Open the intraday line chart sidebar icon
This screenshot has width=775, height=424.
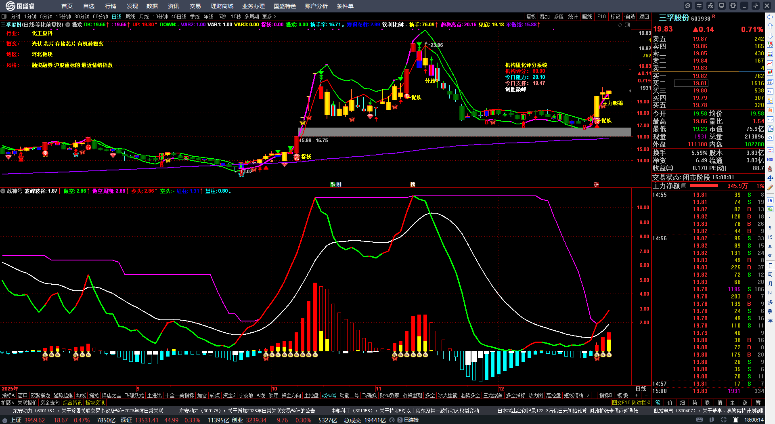point(770,63)
